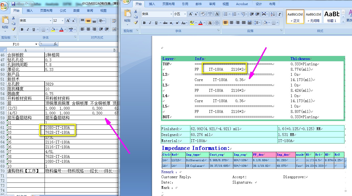
Task: Expand Word styles gallery more button
Action: pyautogui.click(x=343, y=21)
